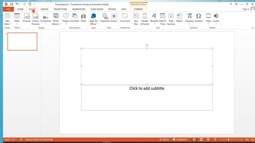The image size is (255, 143).
Task: Switch to the HOME tab
Action: tap(20, 9)
